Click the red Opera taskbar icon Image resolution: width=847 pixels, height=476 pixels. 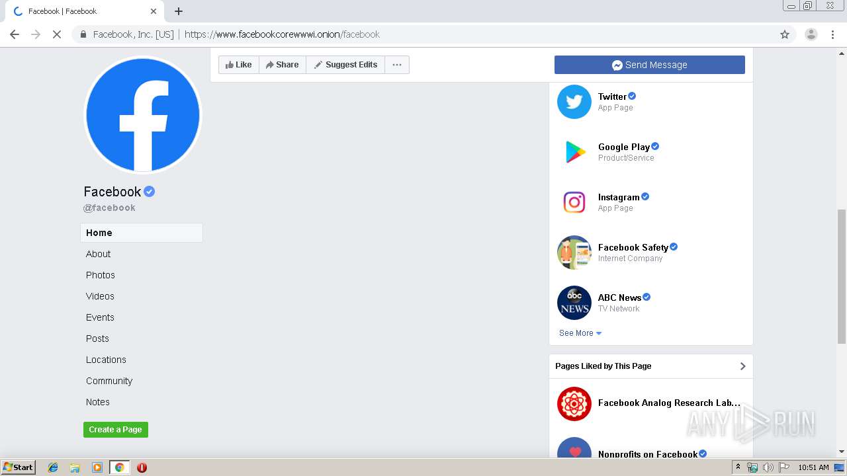(142, 467)
